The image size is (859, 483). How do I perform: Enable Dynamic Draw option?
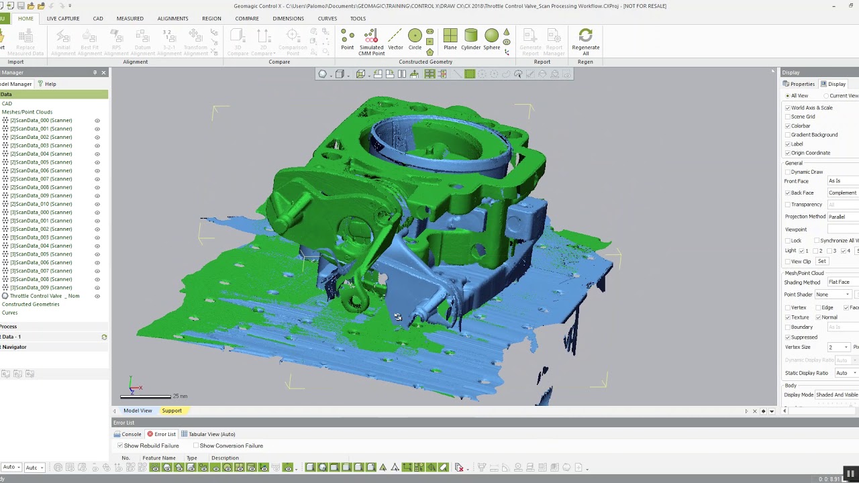[x=788, y=172]
